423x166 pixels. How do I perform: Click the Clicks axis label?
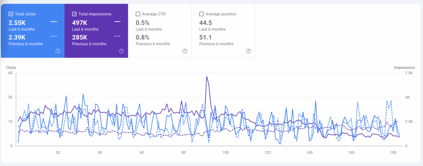click(x=11, y=67)
